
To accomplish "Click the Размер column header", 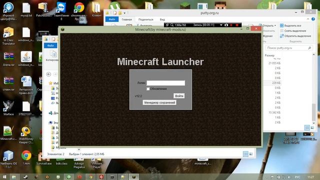I will (x=269, y=55).
